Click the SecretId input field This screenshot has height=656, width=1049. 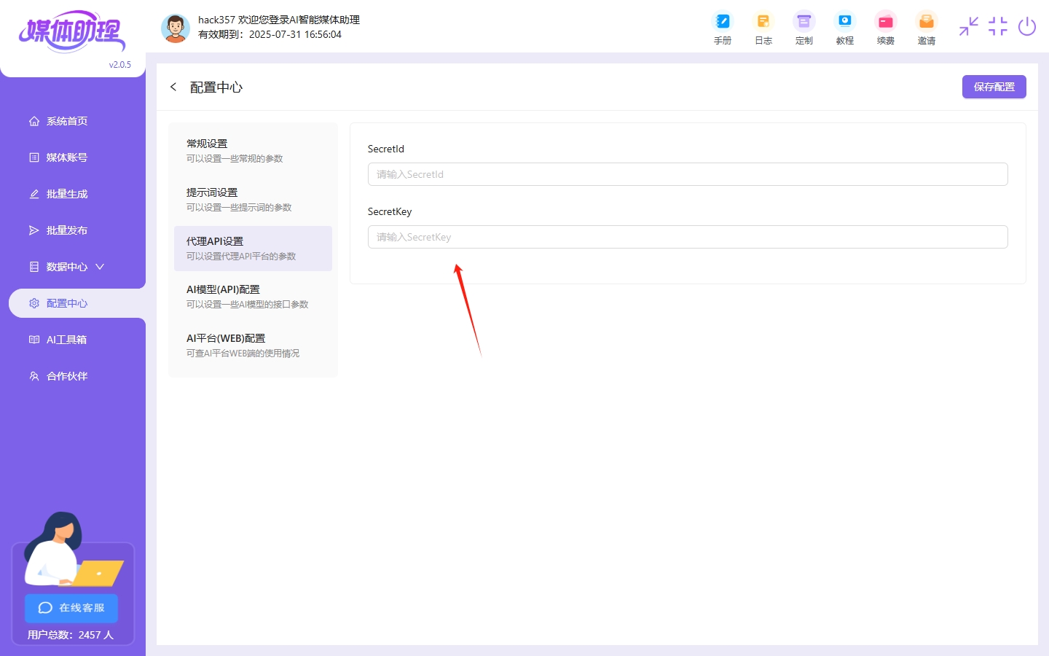(687, 174)
